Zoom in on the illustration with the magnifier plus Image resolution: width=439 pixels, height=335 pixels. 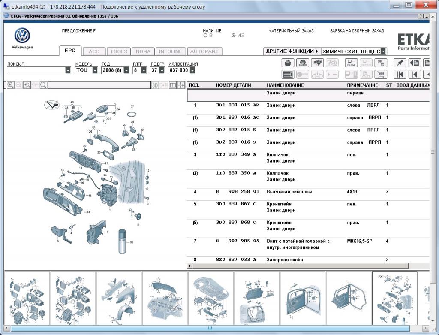11,85
